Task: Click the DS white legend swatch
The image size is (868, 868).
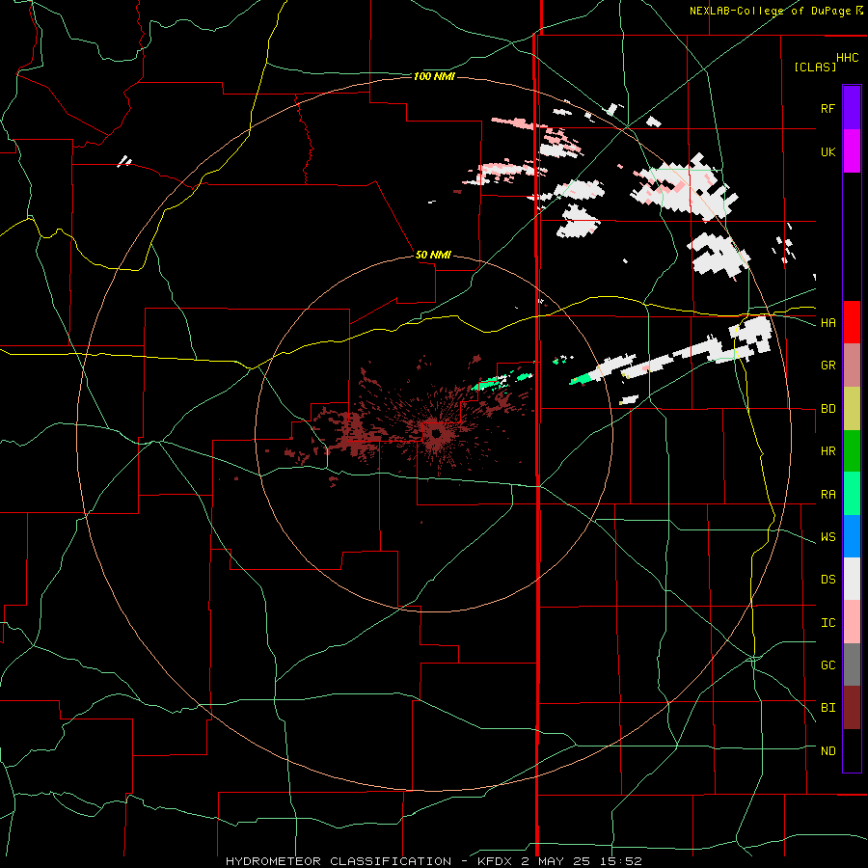Action: tap(852, 579)
